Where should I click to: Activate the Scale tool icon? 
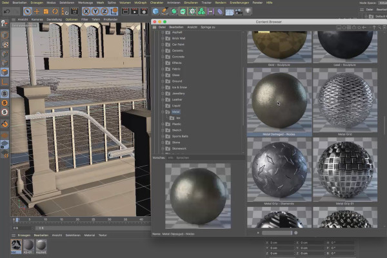[46, 12]
